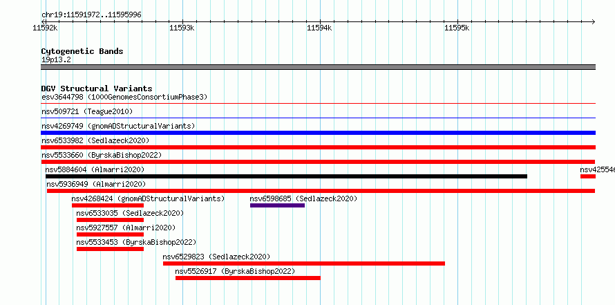Click the ruler's right arrowhead
This screenshot has width=615, height=305.
[x=594, y=21]
